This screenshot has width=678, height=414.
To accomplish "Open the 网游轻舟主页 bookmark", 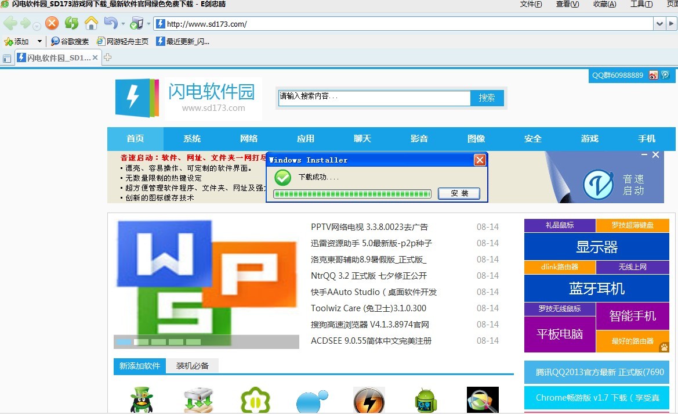I will point(122,42).
